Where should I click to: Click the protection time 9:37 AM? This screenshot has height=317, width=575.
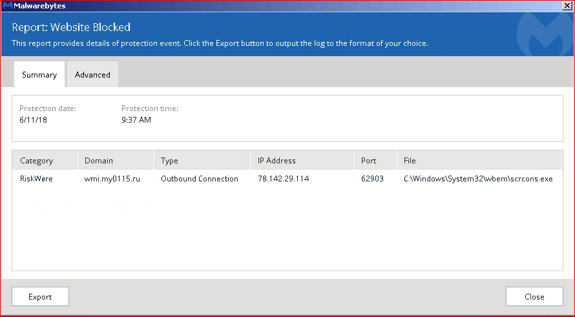[136, 120]
